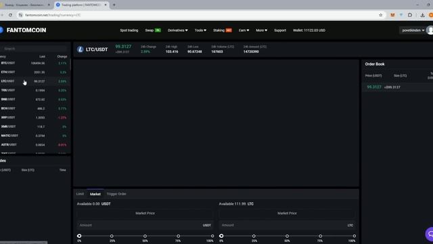
Task: Switch to the Trigger Order tab
Action: (x=116, y=194)
